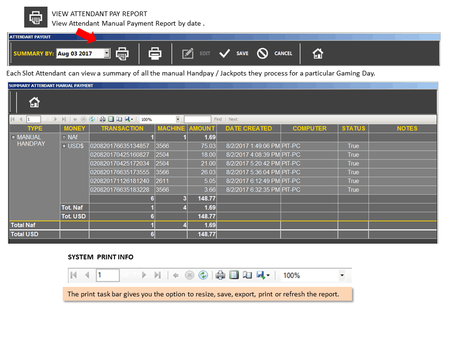Click the Next link in report toolbar
Viewport: 456px width, 342px height.
233,119
